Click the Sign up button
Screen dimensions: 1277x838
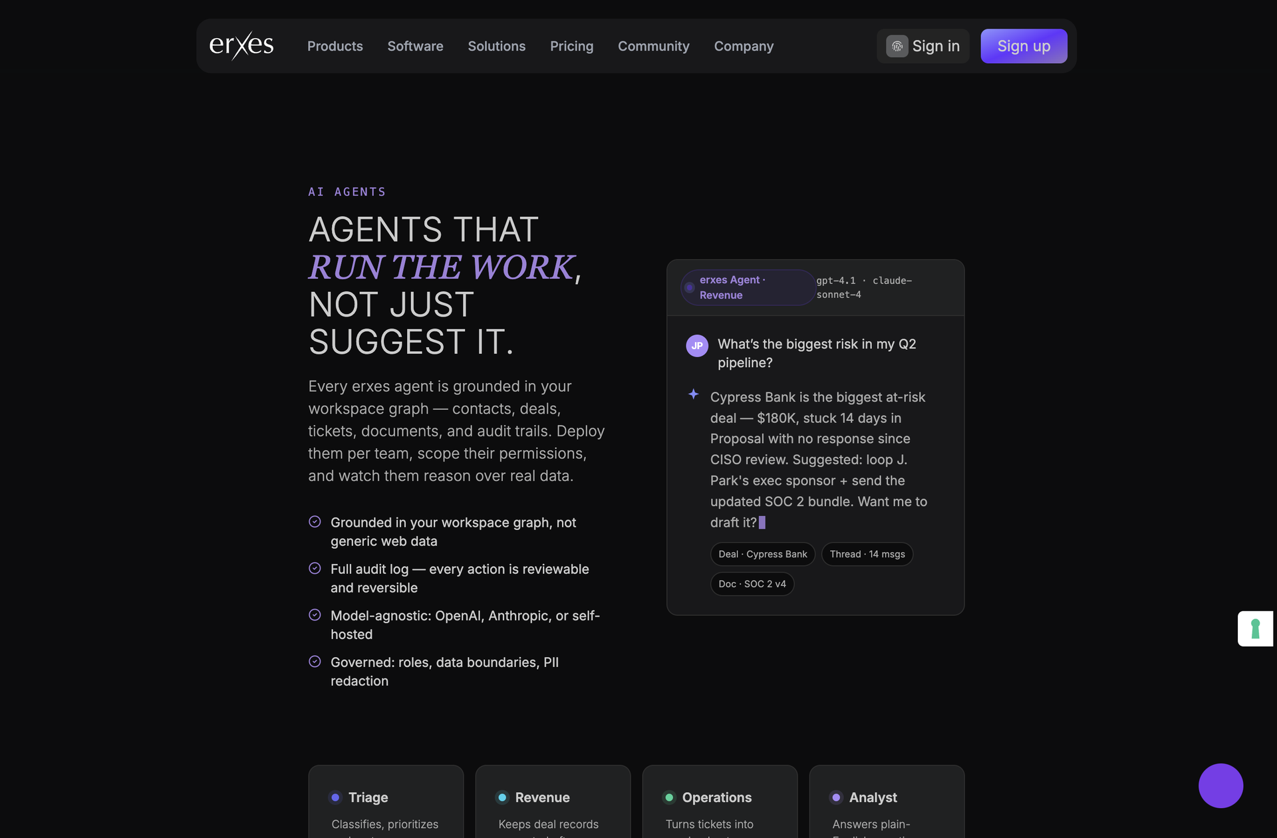pyautogui.click(x=1024, y=46)
